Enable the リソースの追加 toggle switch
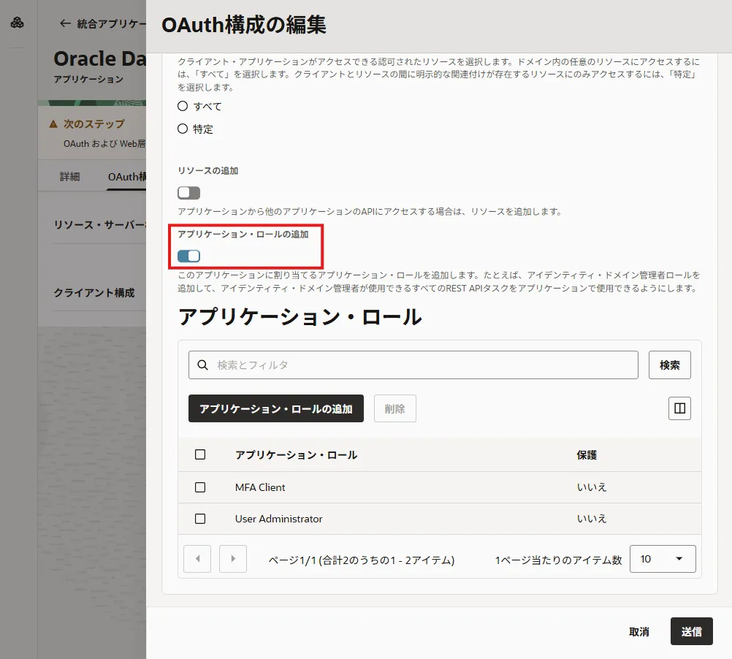Screen dimensions: 732x659 (x=188, y=192)
